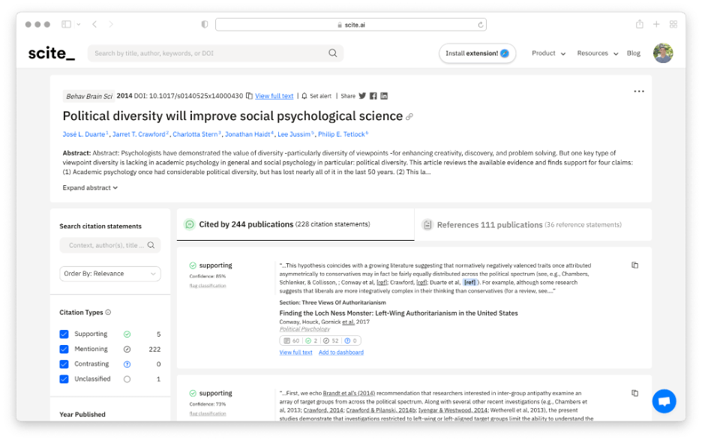The width and height of the screenshot is (702, 441).
Task: Expand the abstract
Action: (x=90, y=188)
